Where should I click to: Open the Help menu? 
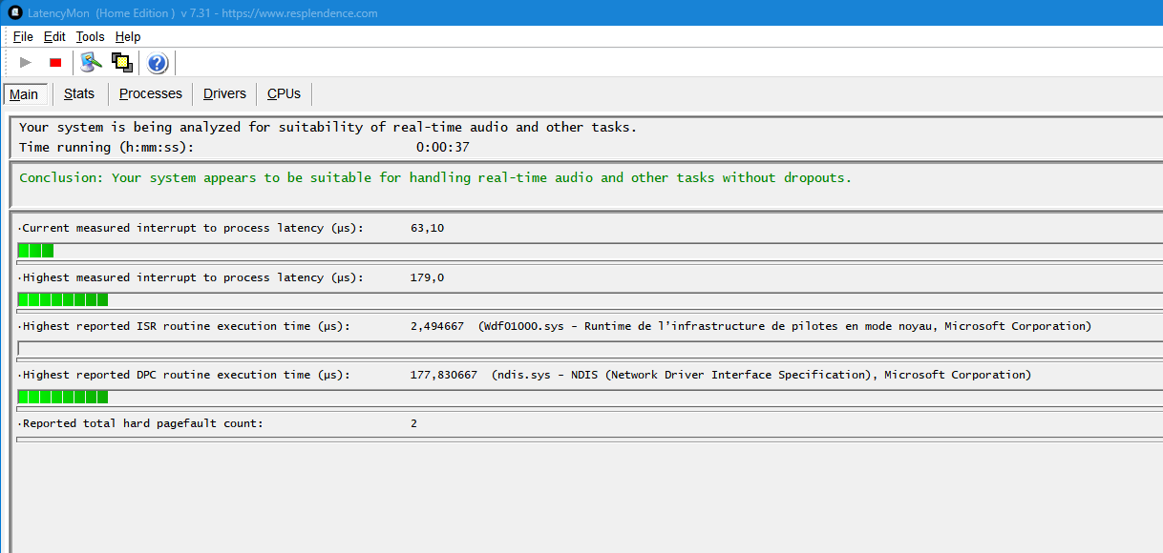[128, 37]
